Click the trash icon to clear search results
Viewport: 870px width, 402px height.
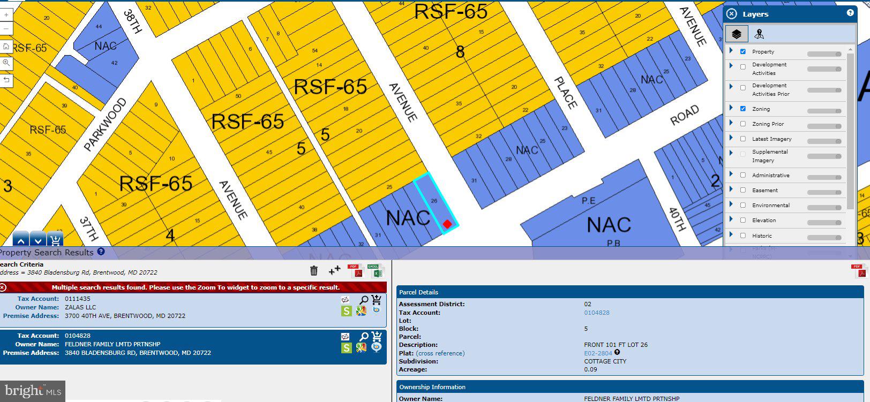click(x=314, y=271)
